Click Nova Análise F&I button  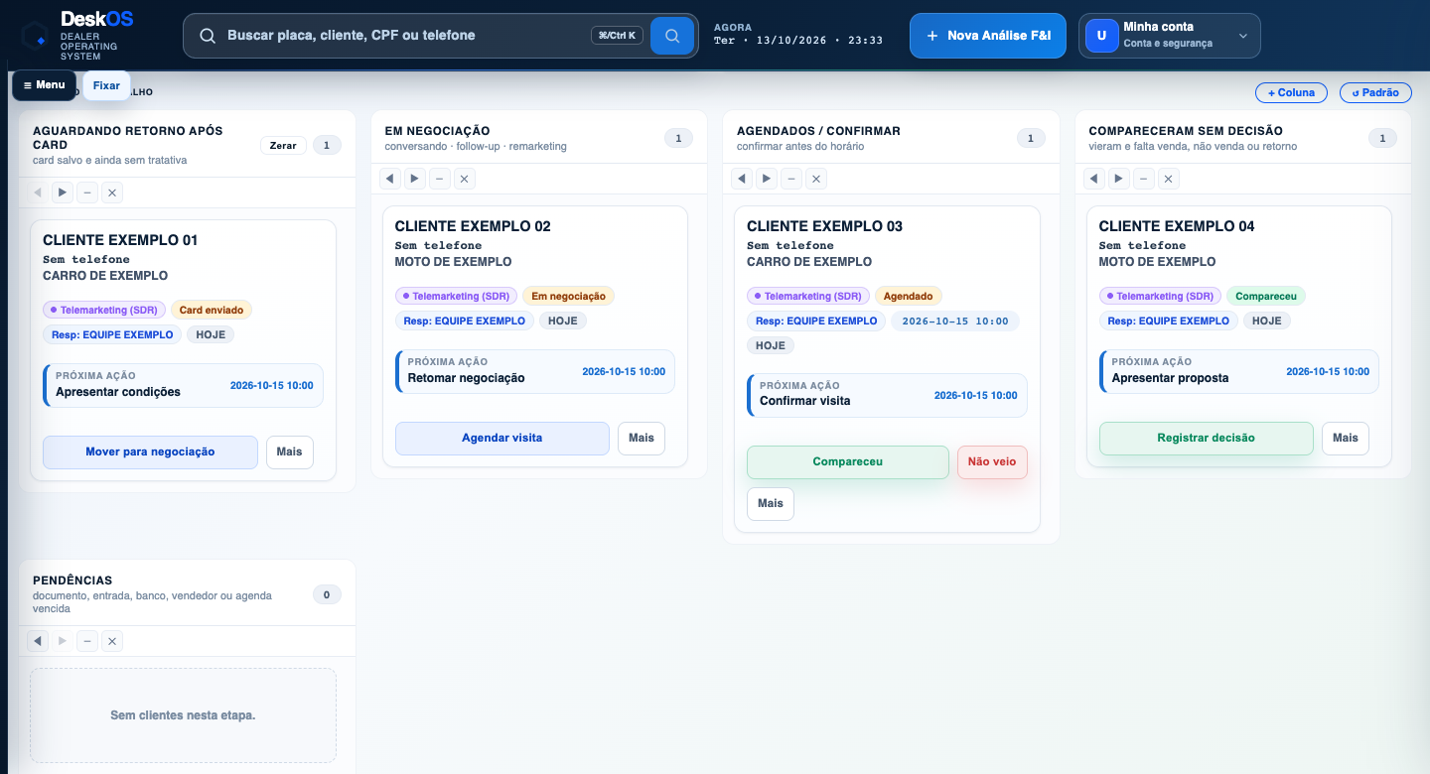coord(988,36)
